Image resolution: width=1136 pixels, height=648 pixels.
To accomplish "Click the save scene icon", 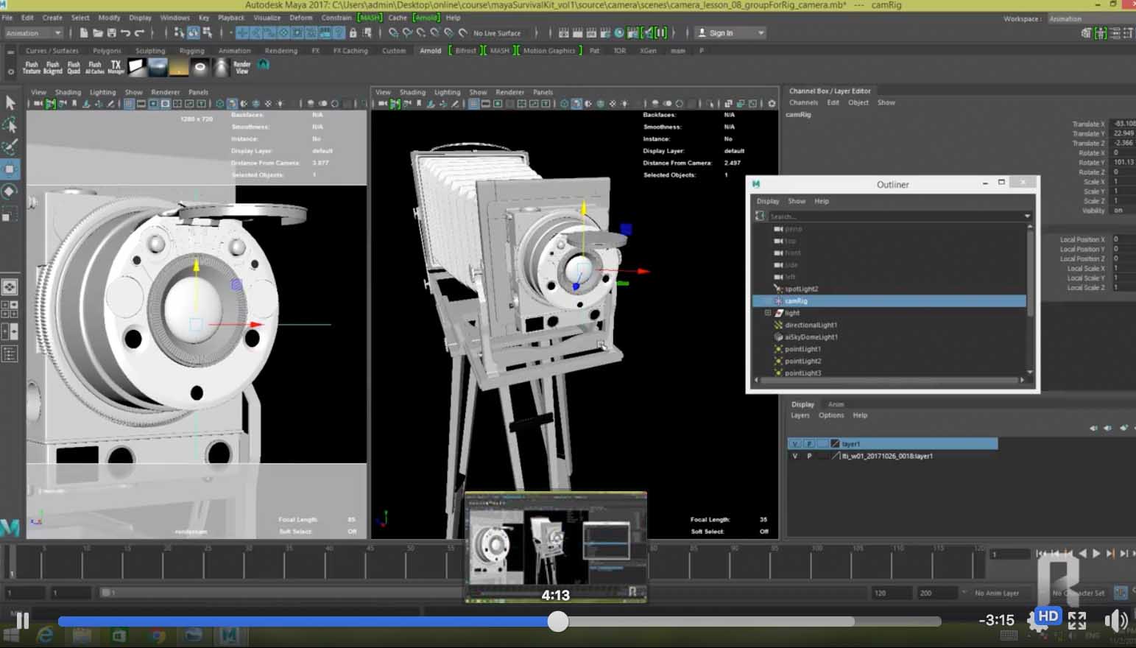I will pyautogui.click(x=111, y=33).
